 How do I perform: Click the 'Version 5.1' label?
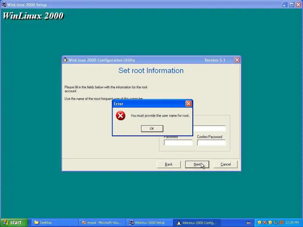click(215, 60)
